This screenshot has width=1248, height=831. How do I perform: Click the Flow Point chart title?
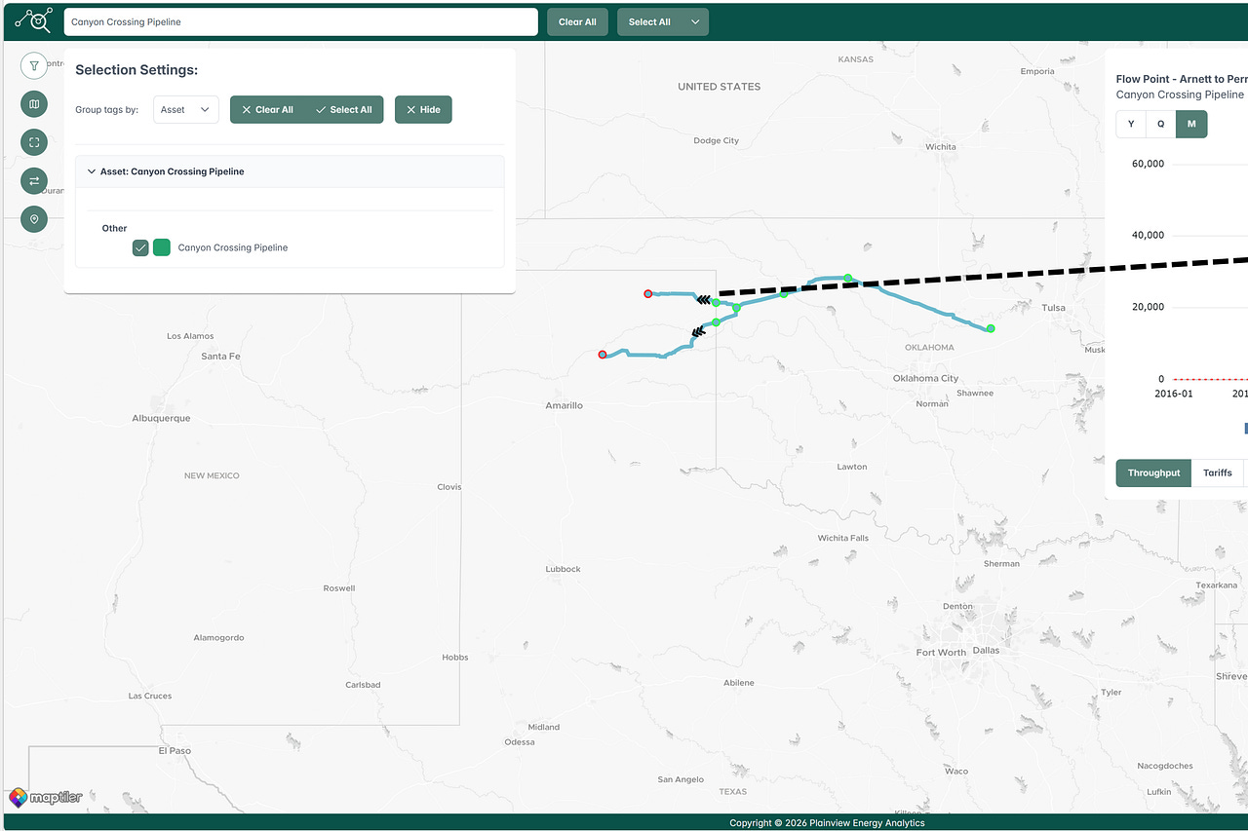point(1182,79)
